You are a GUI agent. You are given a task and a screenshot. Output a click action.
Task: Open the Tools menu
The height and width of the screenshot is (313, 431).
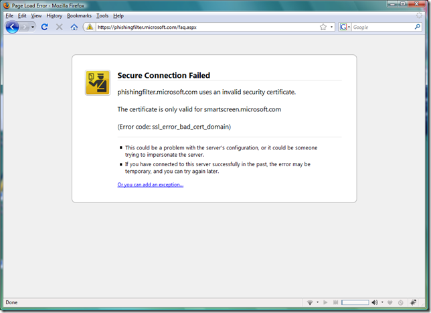point(102,15)
